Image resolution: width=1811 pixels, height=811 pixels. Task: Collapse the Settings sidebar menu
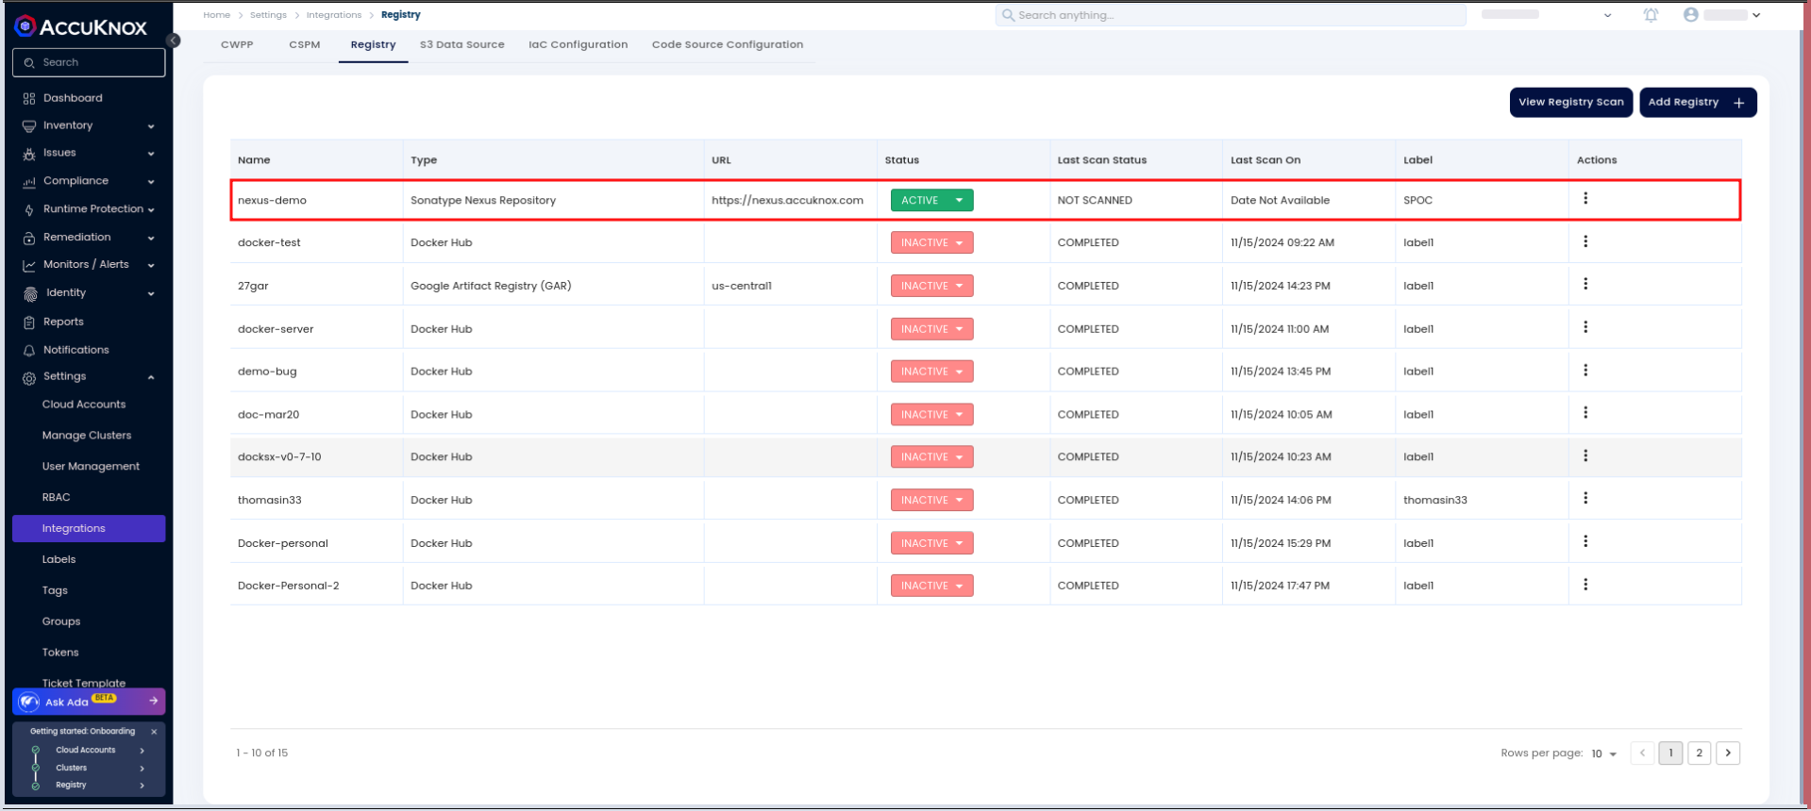[151, 377]
